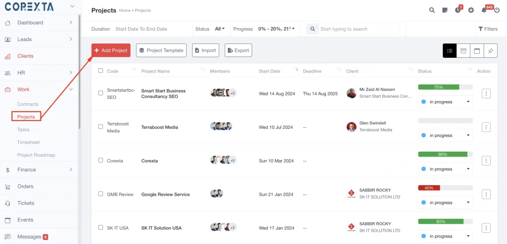This screenshot has width=507, height=244.
Task: Click the Add Project button
Action: [111, 50]
